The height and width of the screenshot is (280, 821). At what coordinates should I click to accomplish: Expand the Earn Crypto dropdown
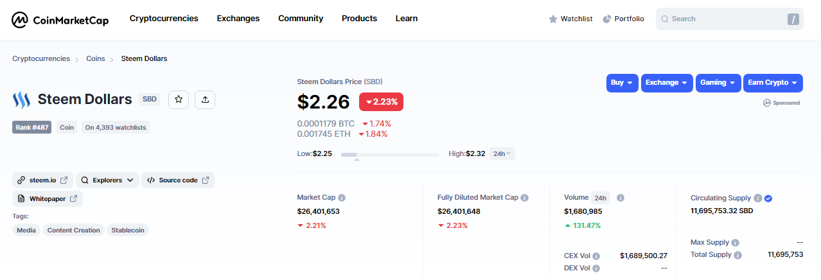(x=773, y=83)
